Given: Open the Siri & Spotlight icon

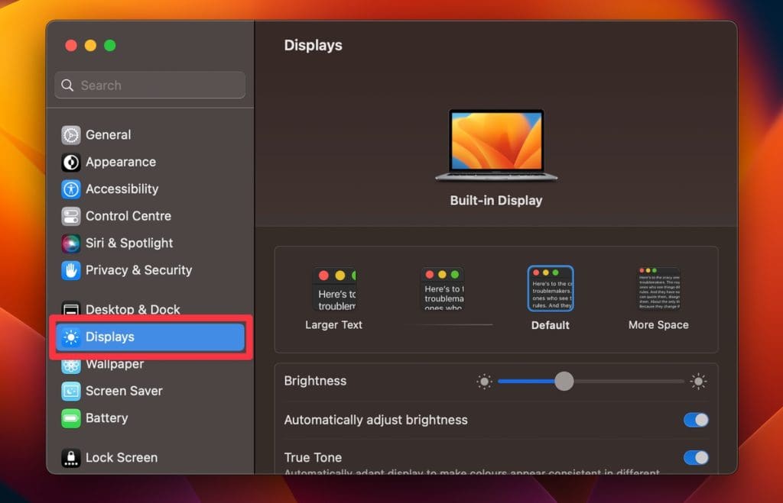Looking at the screenshot, I should 71,243.
